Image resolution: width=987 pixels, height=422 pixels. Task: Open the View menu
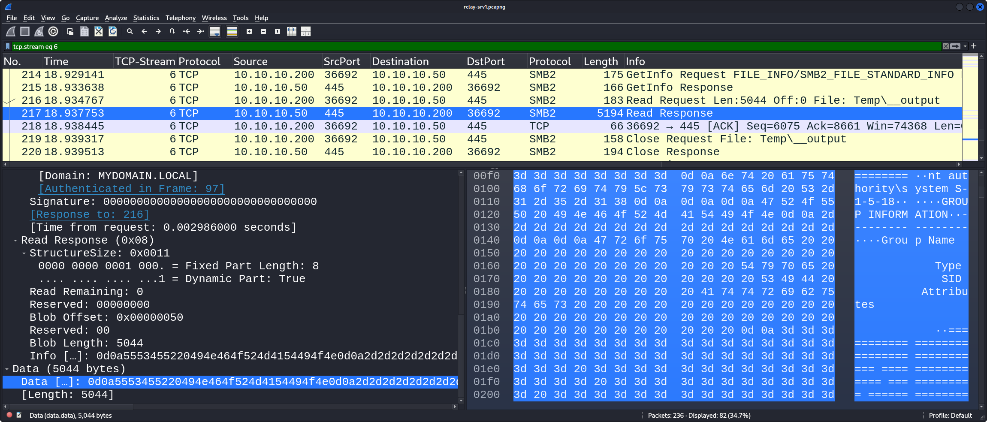point(48,18)
